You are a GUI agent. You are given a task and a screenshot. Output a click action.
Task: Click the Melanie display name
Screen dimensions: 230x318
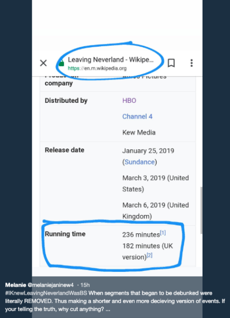coord(15,285)
